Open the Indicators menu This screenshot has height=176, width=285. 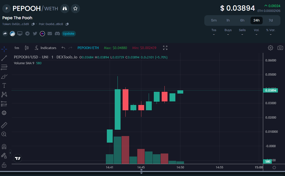(45, 48)
